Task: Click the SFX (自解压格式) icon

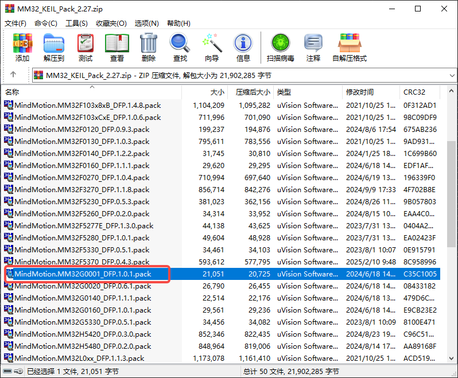Action: (x=349, y=47)
